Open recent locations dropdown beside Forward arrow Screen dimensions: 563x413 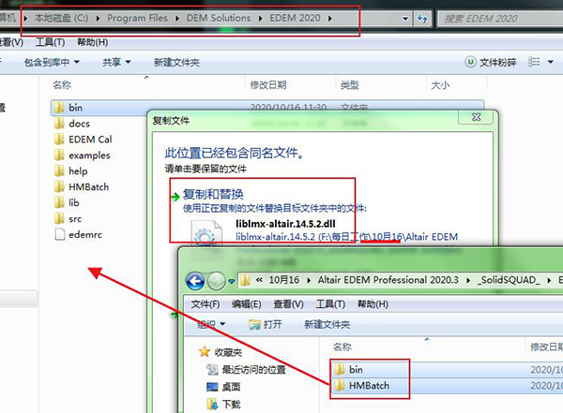(232, 282)
